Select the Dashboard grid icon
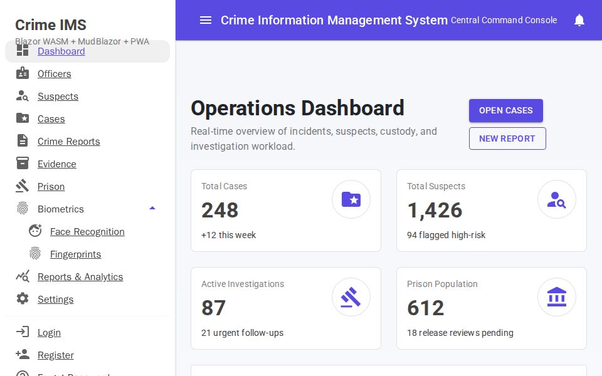 pyautogui.click(x=23, y=50)
